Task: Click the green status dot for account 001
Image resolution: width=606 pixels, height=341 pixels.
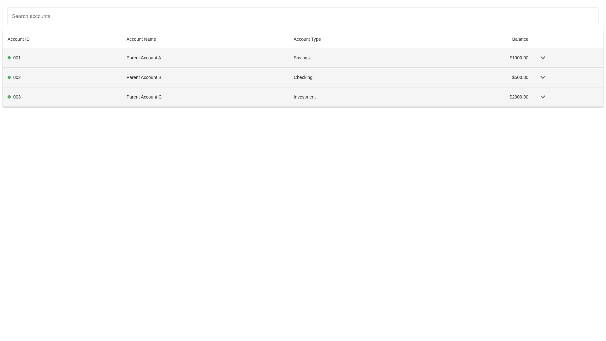Action: [9, 58]
